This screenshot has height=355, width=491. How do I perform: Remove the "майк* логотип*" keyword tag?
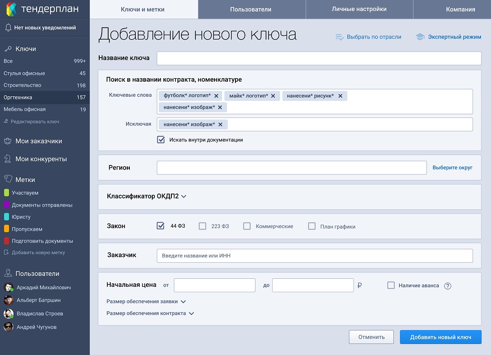(273, 96)
